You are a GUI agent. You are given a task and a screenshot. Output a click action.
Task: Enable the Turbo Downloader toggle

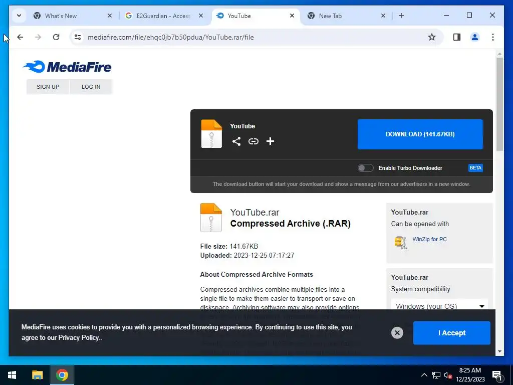coord(365,168)
